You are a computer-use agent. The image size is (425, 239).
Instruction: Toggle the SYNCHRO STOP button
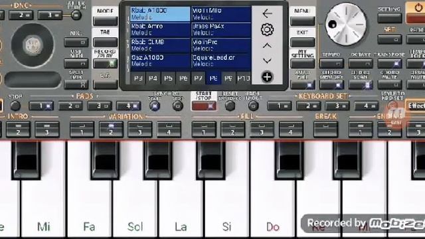click(x=178, y=106)
